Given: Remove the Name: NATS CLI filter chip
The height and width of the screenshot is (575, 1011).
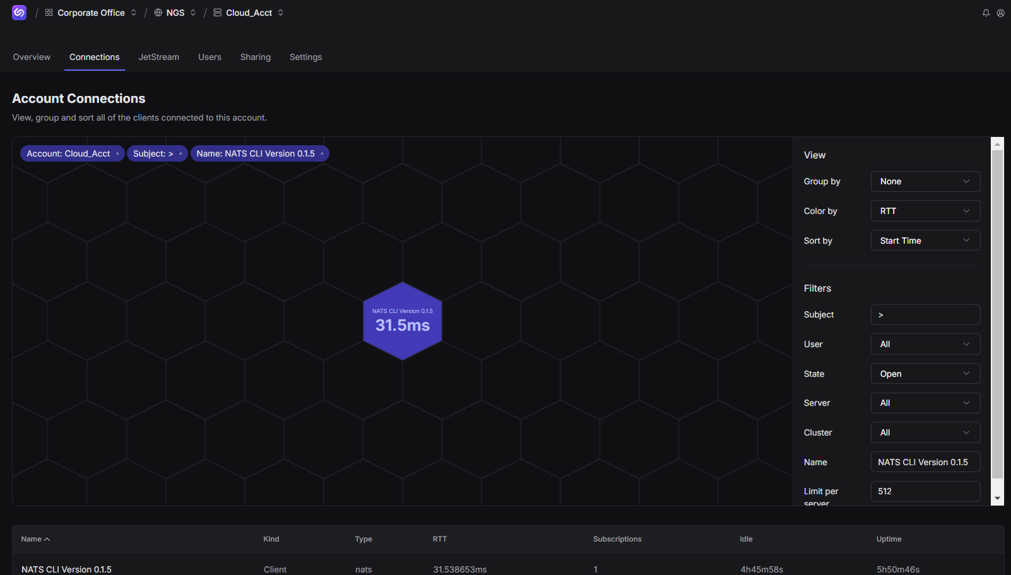Looking at the screenshot, I should [322, 154].
